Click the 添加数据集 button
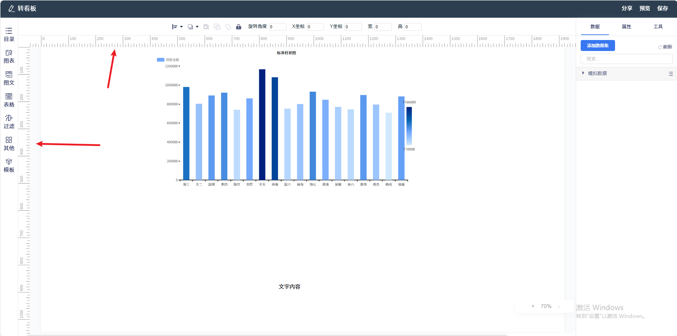677x336 pixels. pos(598,46)
